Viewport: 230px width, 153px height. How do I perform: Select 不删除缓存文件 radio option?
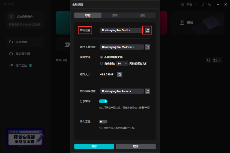pyautogui.click(x=101, y=57)
